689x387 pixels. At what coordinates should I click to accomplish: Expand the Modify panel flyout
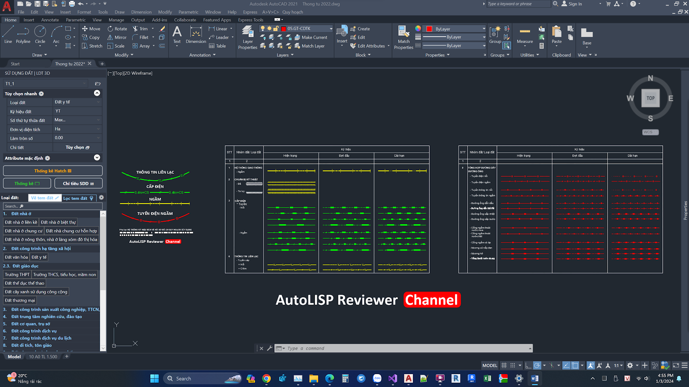[124, 55]
